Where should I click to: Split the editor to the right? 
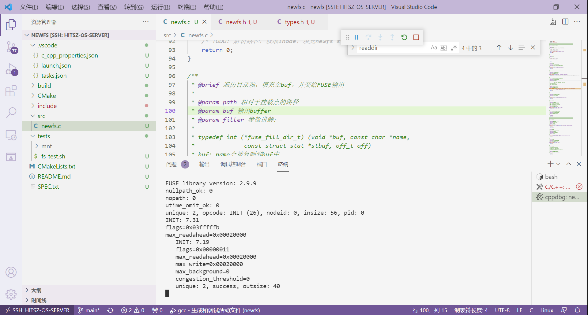tap(565, 22)
